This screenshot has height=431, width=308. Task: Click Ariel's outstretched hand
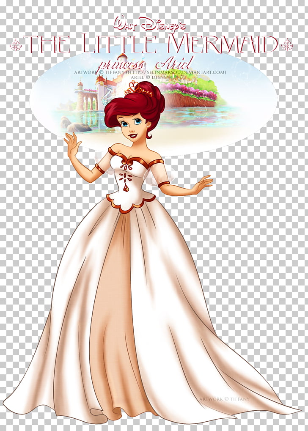pos(202,184)
